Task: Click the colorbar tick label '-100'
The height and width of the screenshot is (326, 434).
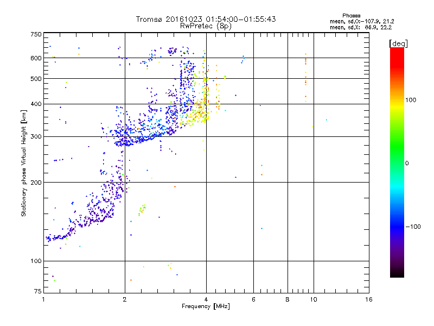Action: (413, 227)
